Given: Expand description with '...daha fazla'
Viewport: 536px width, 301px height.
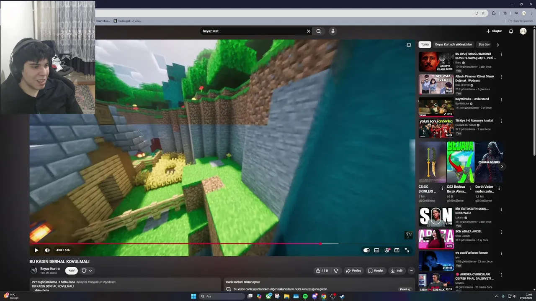Looking at the screenshot, I should (x=41, y=290).
